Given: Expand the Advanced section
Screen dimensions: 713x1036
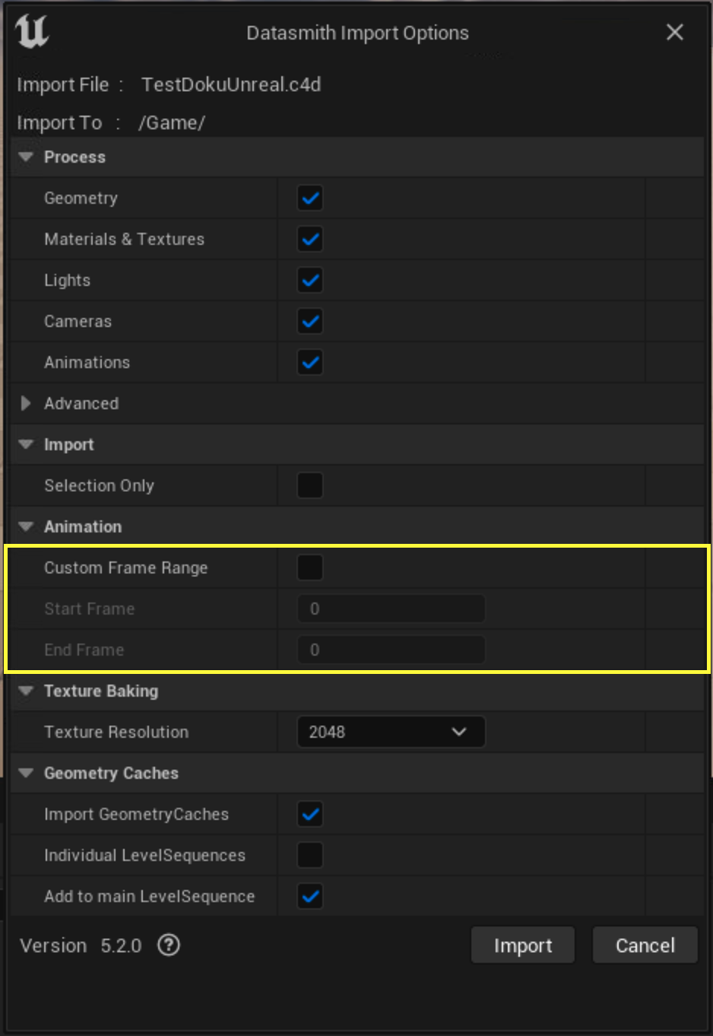Looking at the screenshot, I should (26, 403).
